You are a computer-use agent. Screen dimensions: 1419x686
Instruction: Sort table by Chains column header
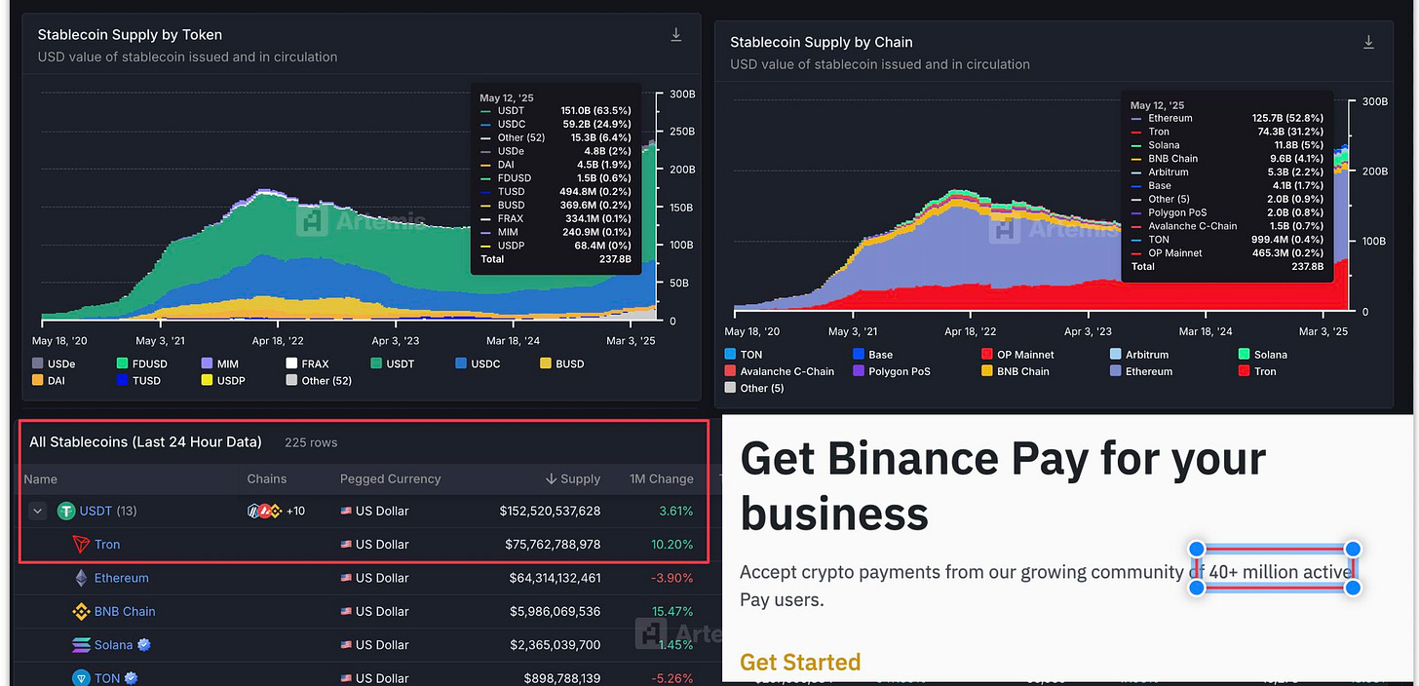pos(267,478)
